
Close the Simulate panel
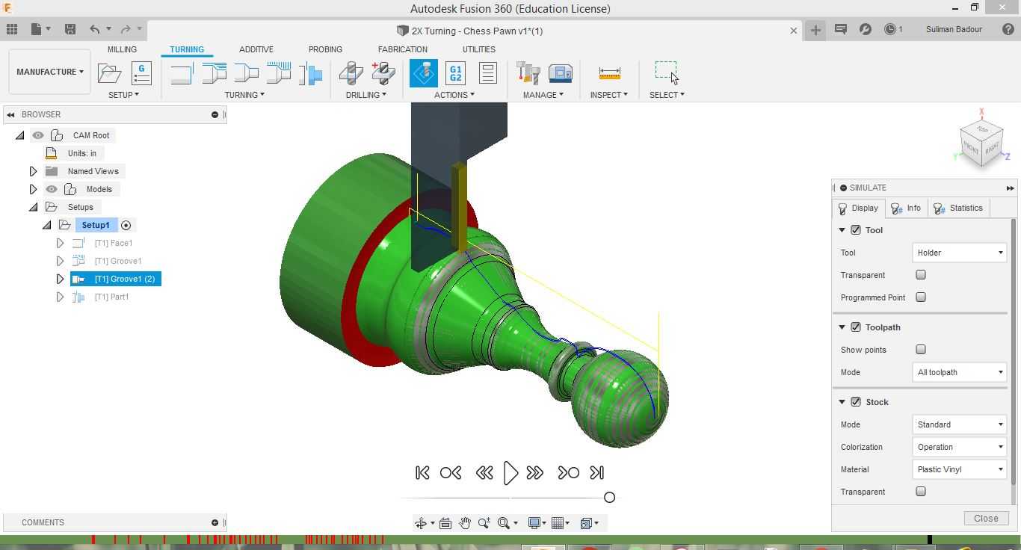(x=986, y=518)
